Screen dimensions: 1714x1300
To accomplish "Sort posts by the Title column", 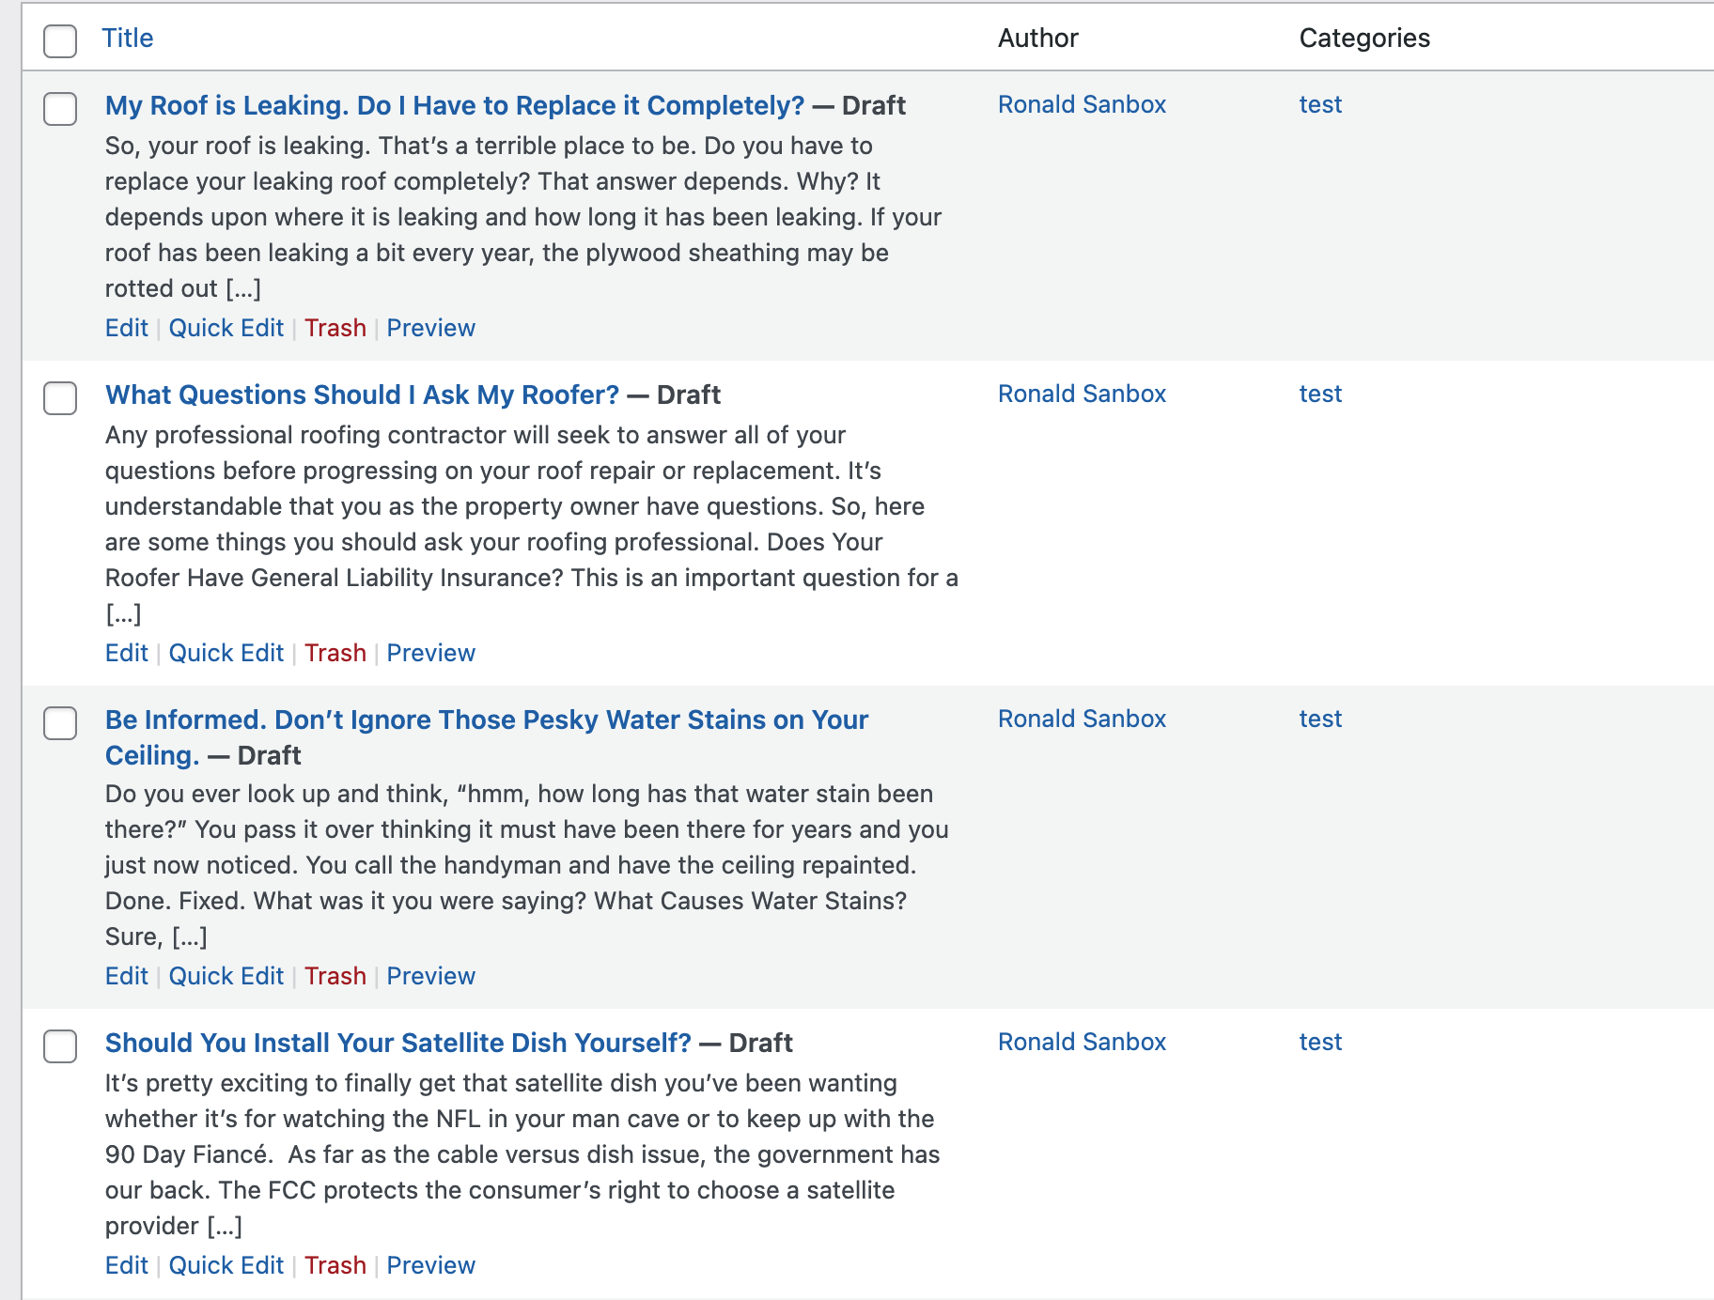I will tap(127, 38).
